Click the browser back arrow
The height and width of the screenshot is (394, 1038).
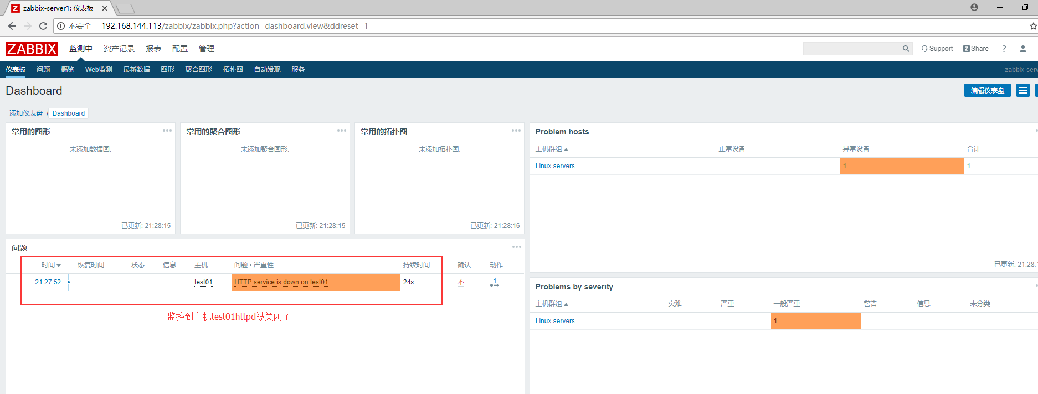[x=12, y=26]
